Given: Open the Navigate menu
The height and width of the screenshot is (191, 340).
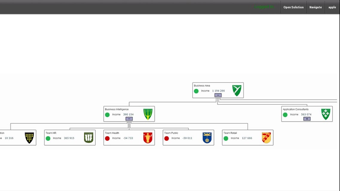Looking at the screenshot, I should [316, 7].
